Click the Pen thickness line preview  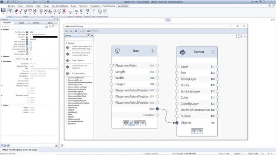(x=46, y=32)
